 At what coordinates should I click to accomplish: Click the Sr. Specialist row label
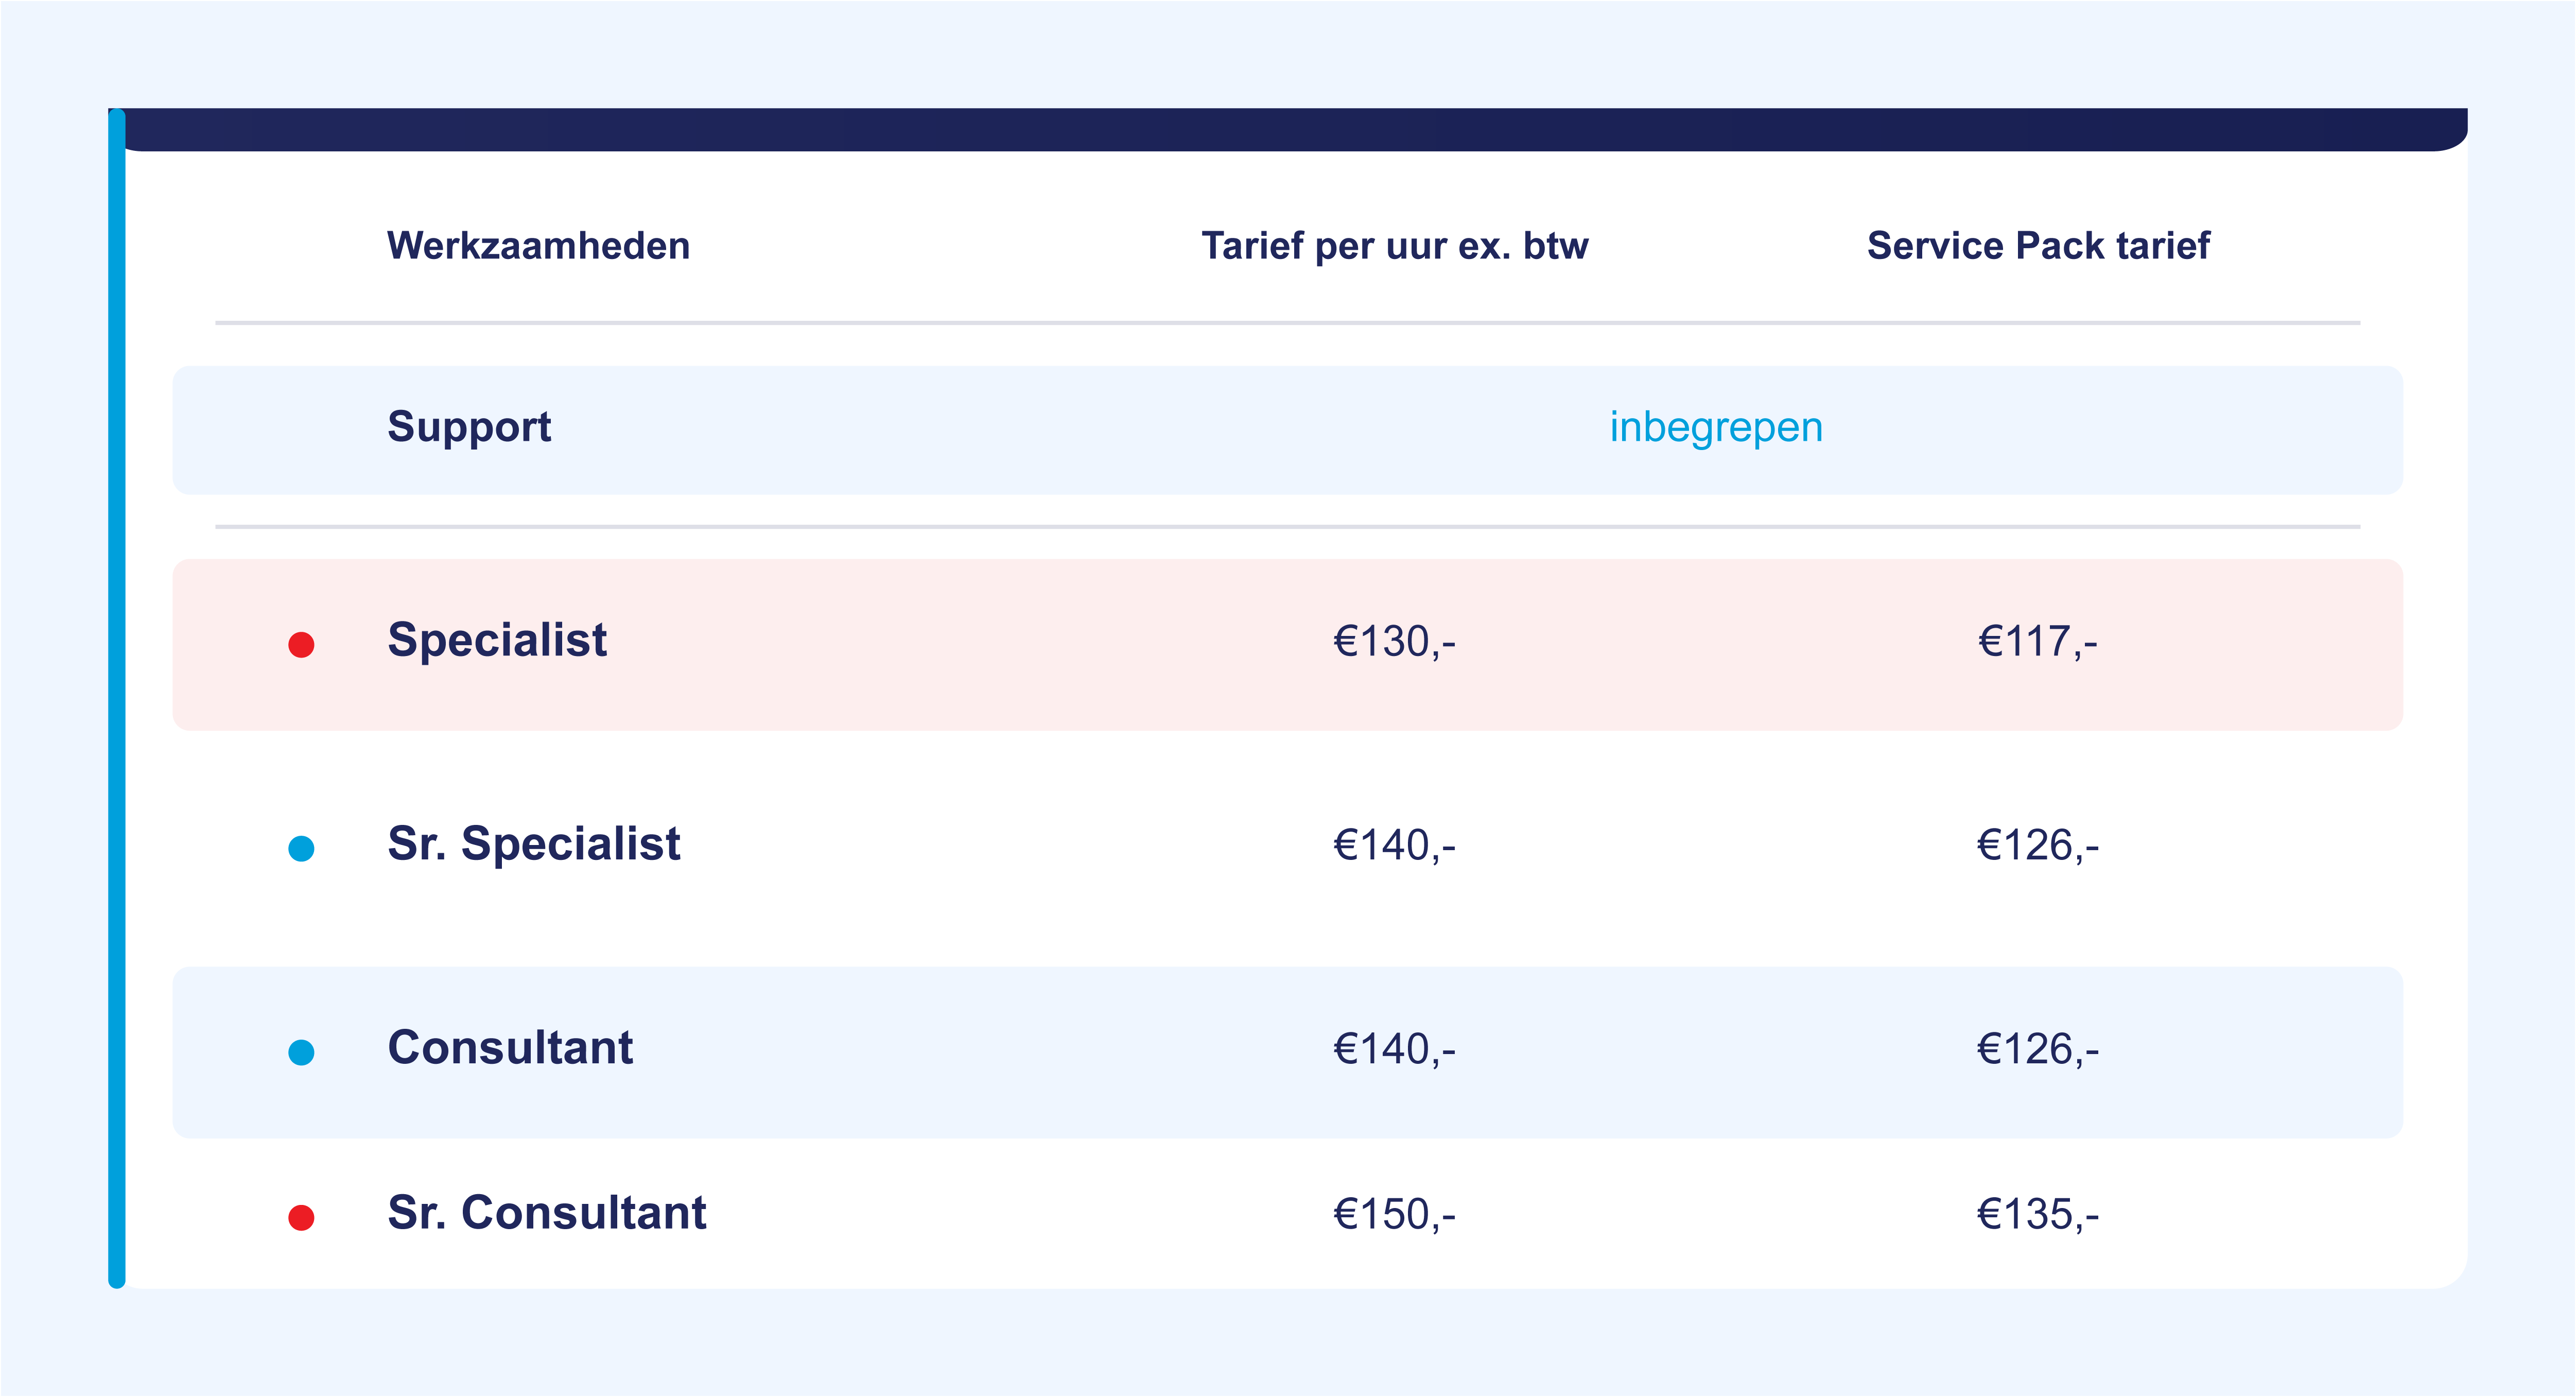click(x=534, y=845)
